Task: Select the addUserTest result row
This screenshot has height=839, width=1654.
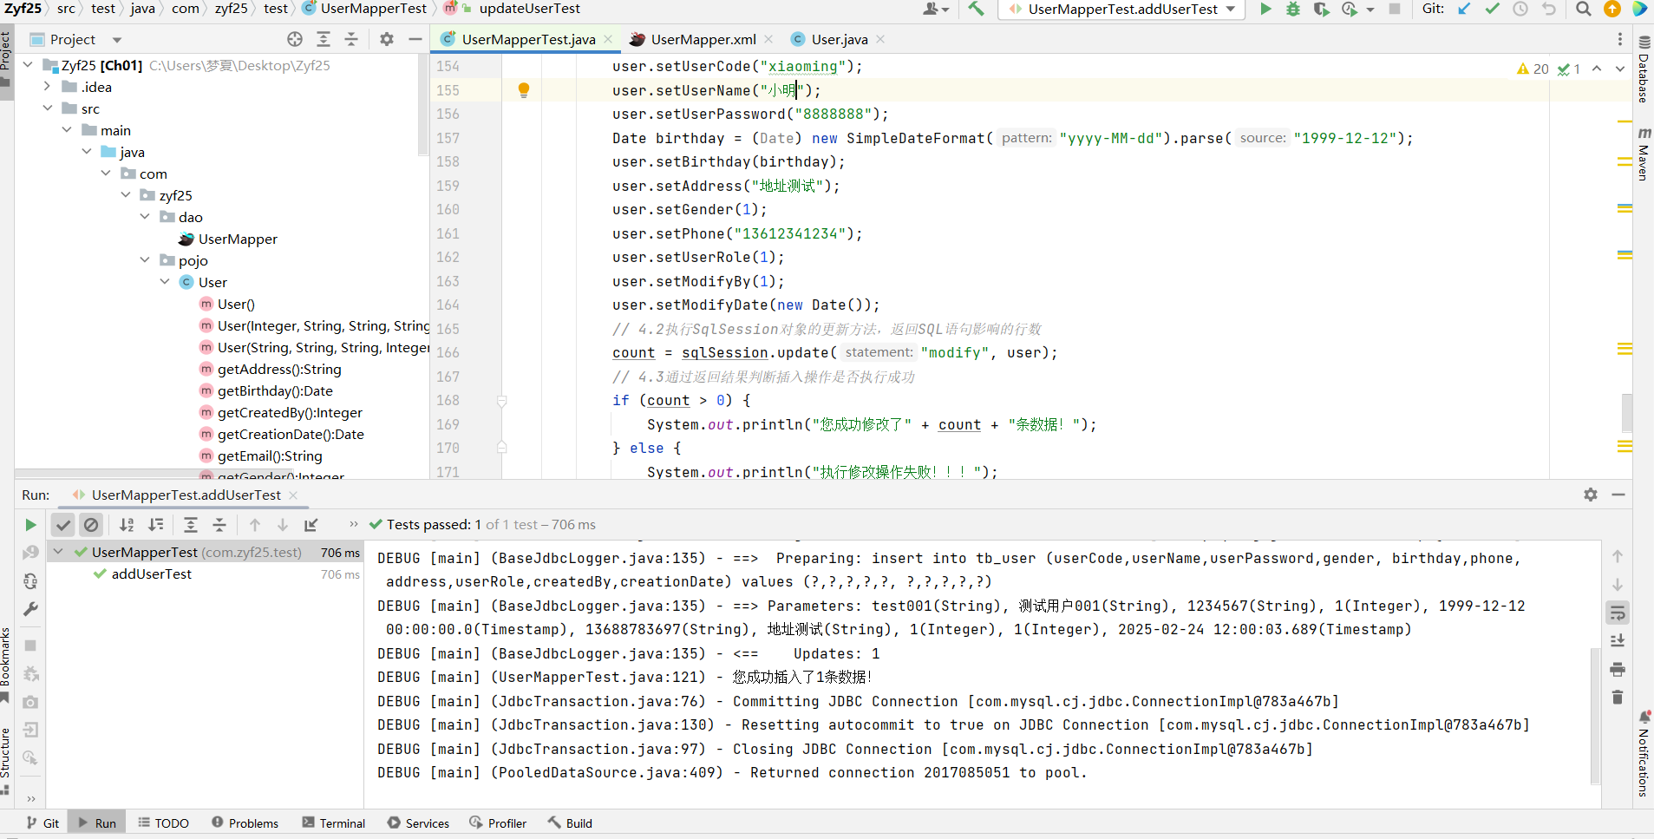Action: point(206,574)
